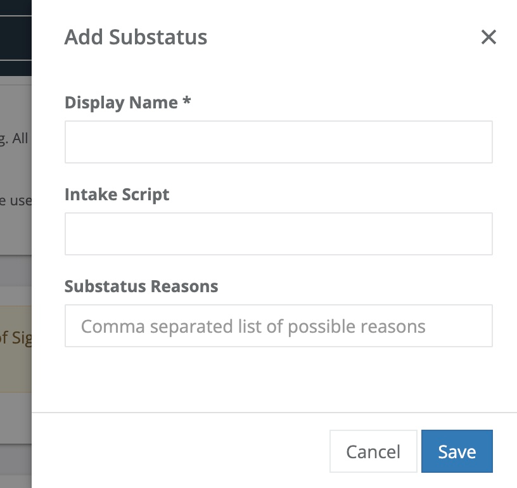The width and height of the screenshot is (517, 488).
Task: Click the Substatus Reasons label
Action: tap(141, 286)
